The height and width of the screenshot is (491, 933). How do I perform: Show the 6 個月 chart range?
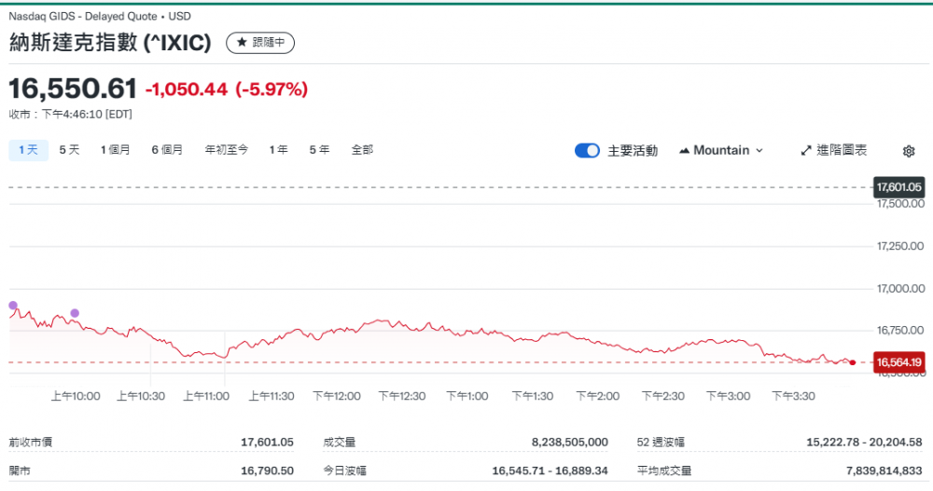click(167, 150)
